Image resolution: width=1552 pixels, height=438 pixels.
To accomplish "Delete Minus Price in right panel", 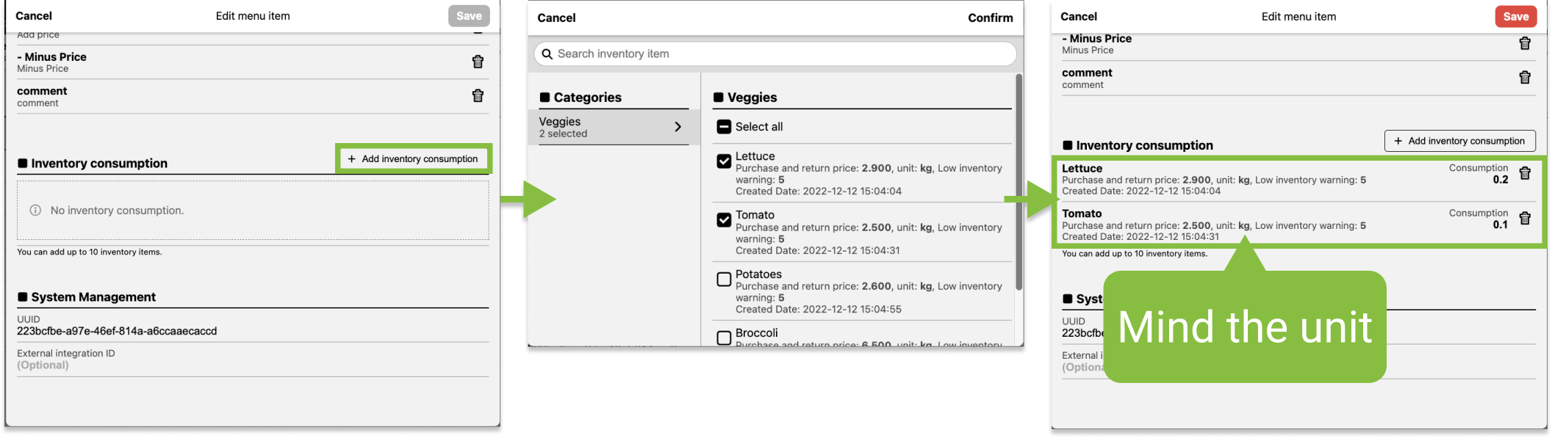I will [x=1525, y=44].
